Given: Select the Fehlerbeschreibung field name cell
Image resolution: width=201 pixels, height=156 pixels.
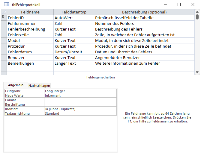Looking at the screenshot, I should (x=30, y=29).
